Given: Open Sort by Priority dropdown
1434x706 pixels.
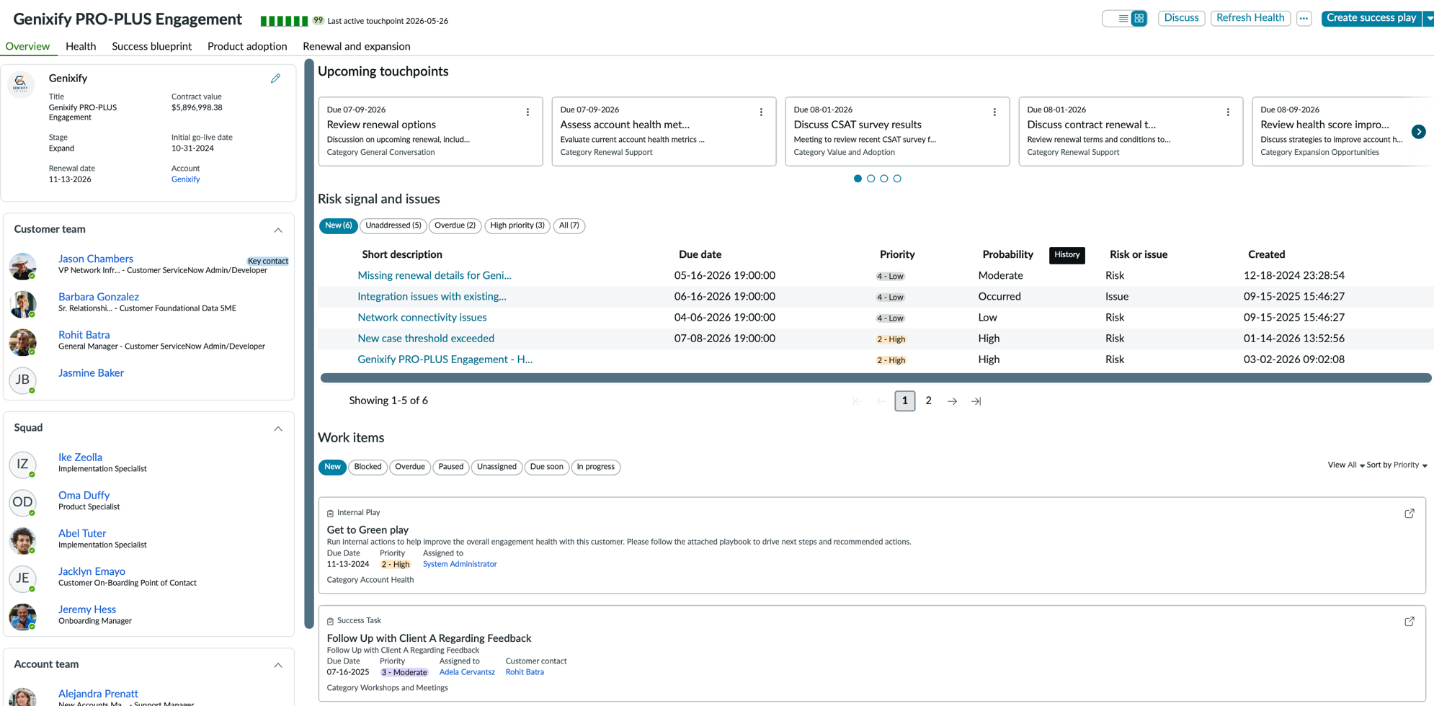Looking at the screenshot, I should click(x=1397, y=465).
